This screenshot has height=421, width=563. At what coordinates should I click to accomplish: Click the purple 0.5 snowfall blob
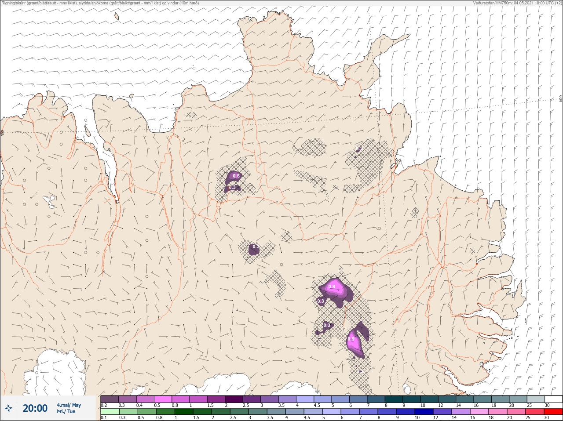pyautogui.click(x=233, y=178)
